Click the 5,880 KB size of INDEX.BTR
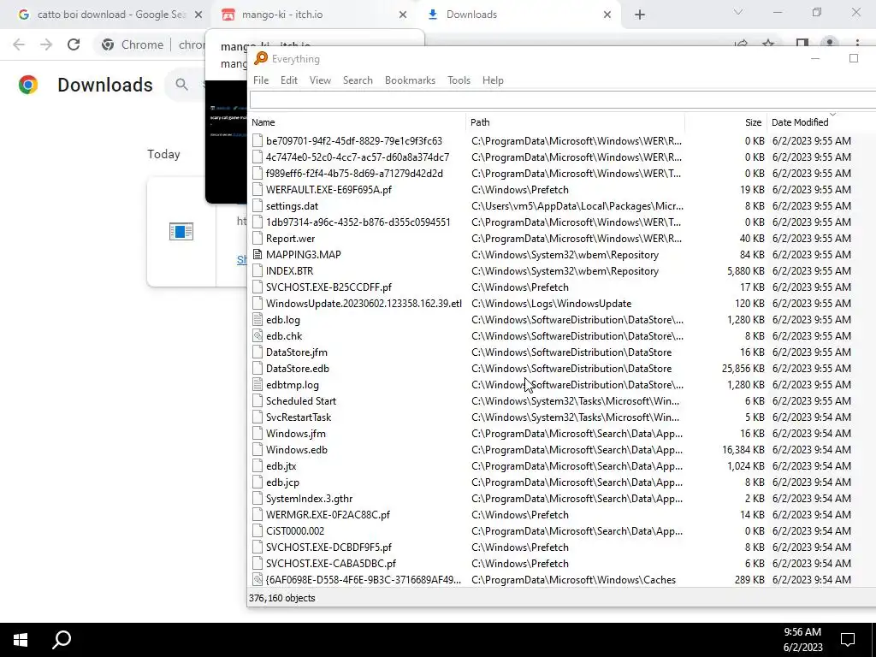The width and height of the screenshot is (876, 657). pyautogui.click(x=745, y=270)
